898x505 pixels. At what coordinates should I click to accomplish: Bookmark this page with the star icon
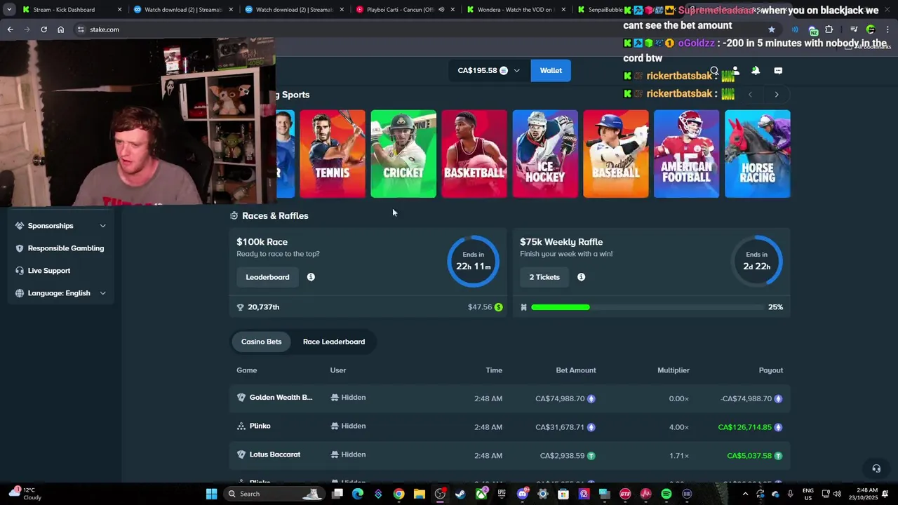(x=772, y=29)
